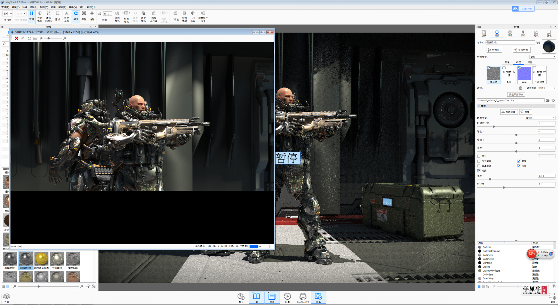The width and height of the screenshot is (558, 305).
Task: Open the 云库 cloud library icon
Action: click(6, 298)
